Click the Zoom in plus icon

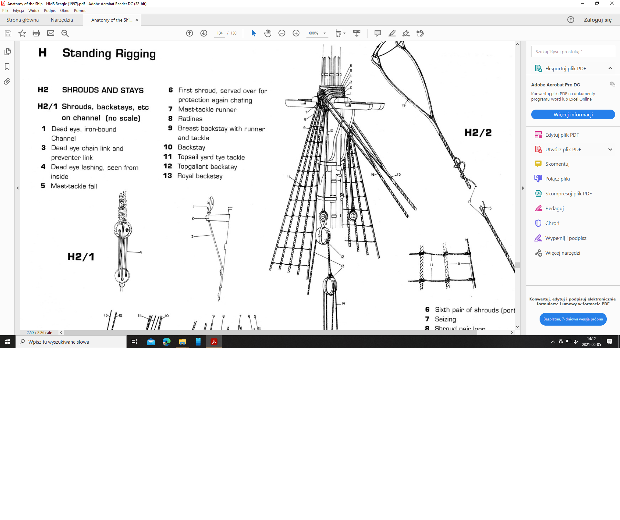point(296,33)
